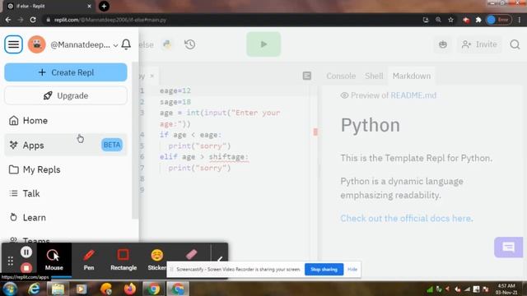Create a new Repl

66,72
